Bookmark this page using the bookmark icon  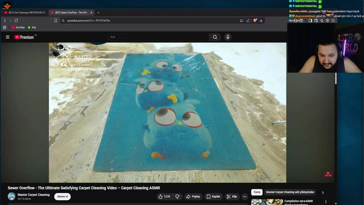56,20
